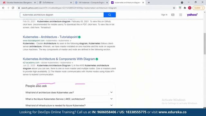Image resolution: width=206 pixels, height=116 pixels.
Task: Click the address bar URL
Action: point(69,8)
